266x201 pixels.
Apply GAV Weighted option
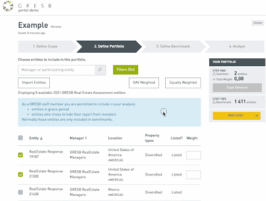[144, 83]
